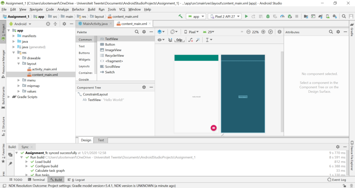The height and width of the screenshot is (188, 355).
Task: Open the Android project view dropdown
Action: pos(20,24)
